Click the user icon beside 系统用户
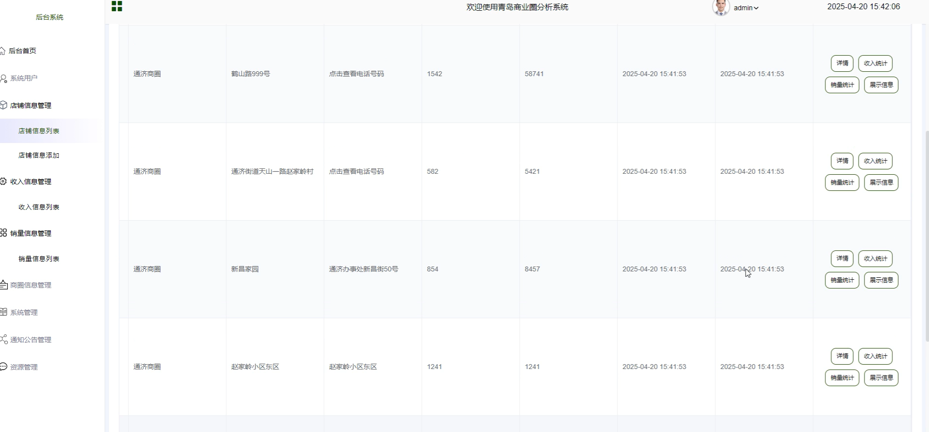 pyautogui.click(x=3, y=78)
